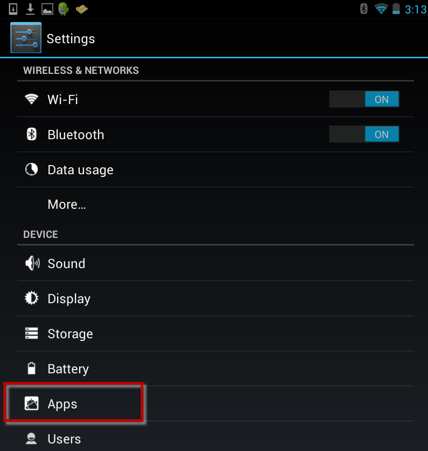This screenshot has width=428, height=451.
Task: Tap the Data usage pie icon
Action: tap(32, 169)
